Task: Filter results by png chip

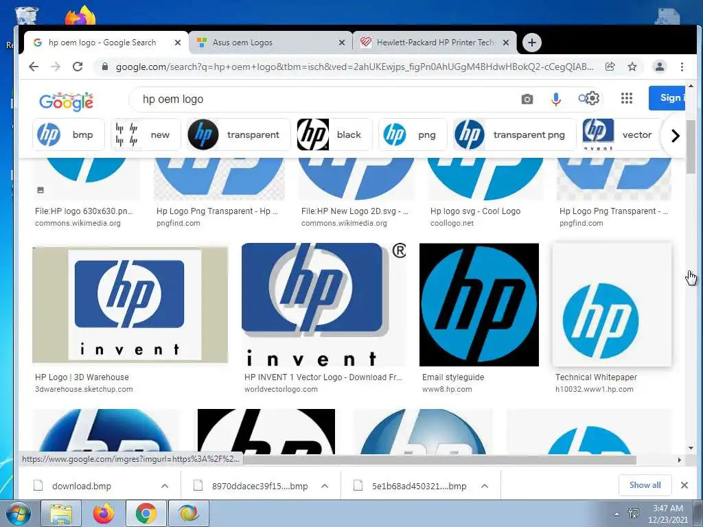Action: (413, 134)
